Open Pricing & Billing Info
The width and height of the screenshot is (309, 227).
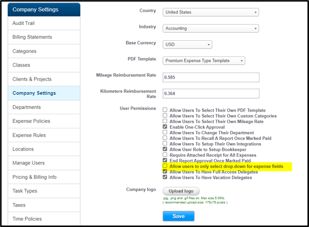pos(34,177)
